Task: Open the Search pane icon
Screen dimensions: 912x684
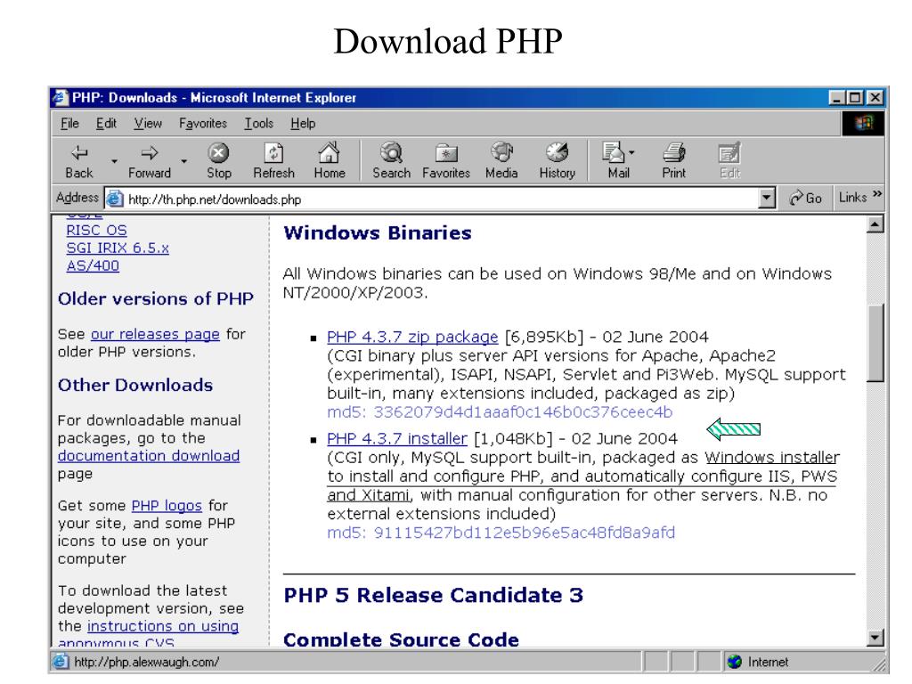Action: tap(392, 153)
